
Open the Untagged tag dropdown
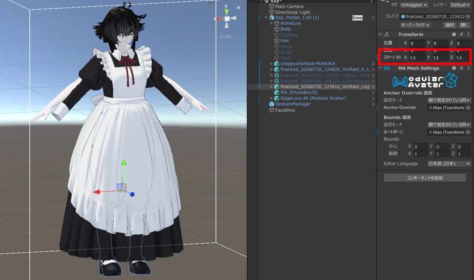(x=414, y=5)
